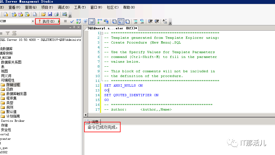
Task: Open the 帮助(H) menu
Action: 129,7
